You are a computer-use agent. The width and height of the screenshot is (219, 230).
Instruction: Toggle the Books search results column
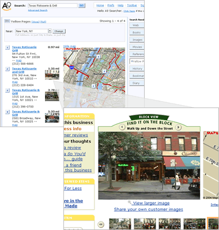click(137, 32)
